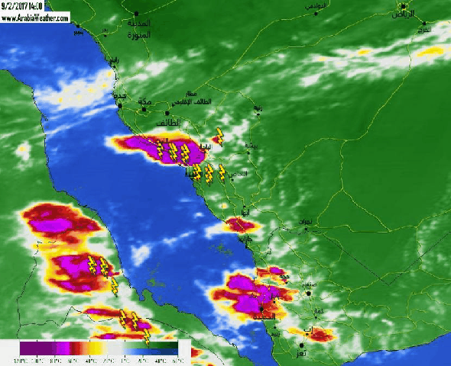Click the lightning bolt overlapping the color legend
The width and height of the screenshot is (451, 366).
pos(147,337)
